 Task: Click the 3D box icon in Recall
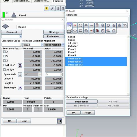pos(69,31)
